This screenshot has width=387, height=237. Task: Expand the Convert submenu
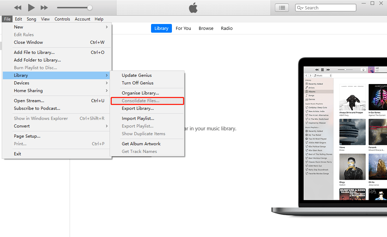coord(57,126)
